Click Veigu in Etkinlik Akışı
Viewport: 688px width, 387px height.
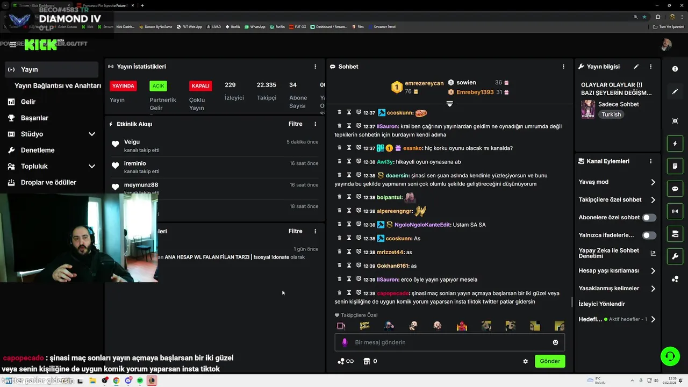tap(132, 142)
